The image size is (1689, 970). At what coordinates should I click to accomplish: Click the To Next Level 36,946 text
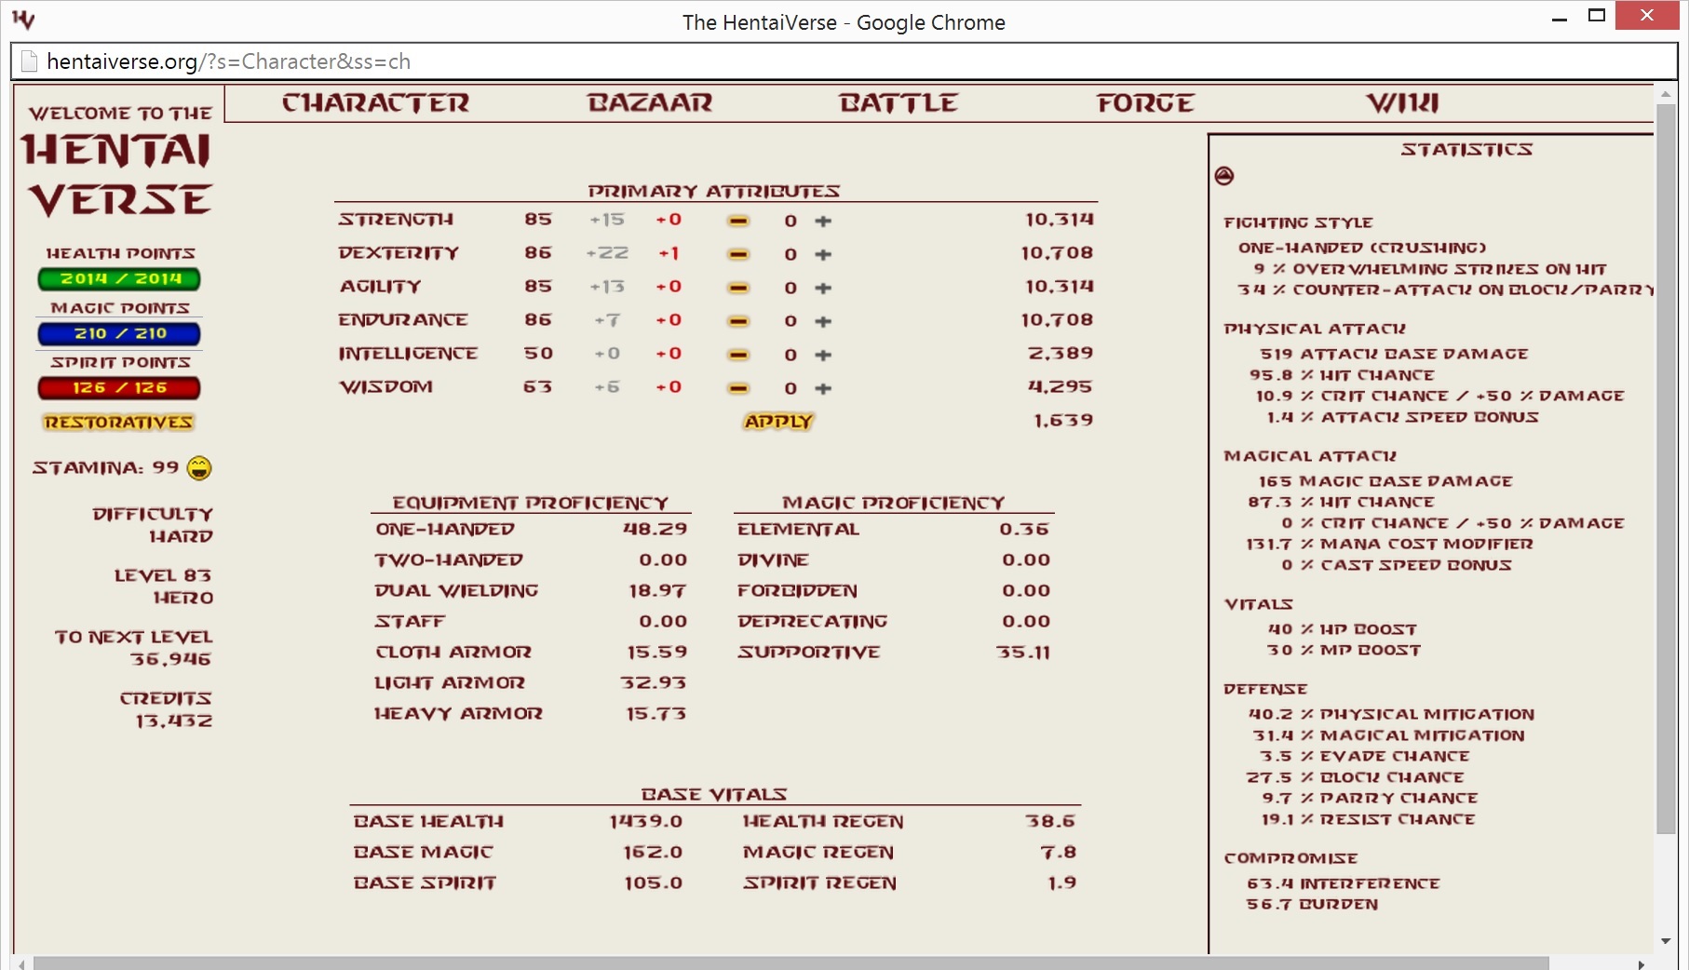tap(133, 648)
